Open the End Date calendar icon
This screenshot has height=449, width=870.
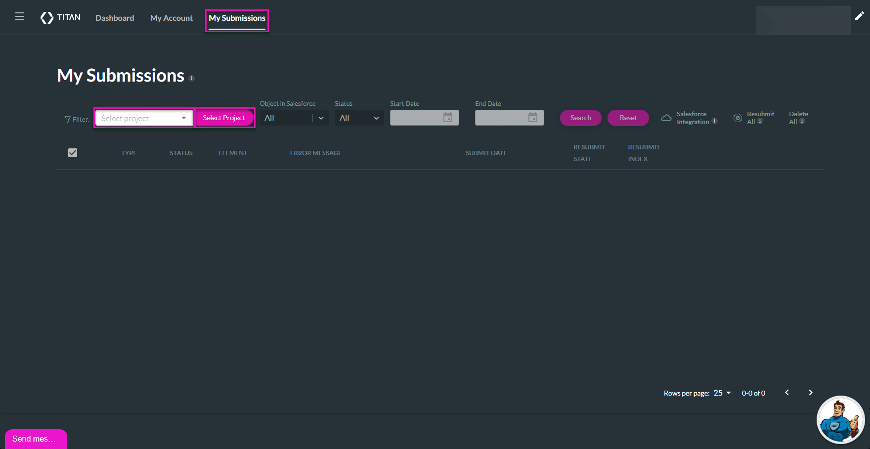(533, 118)
